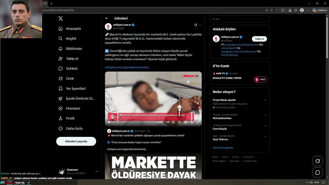This screenshot has height=185, width=329.
Task: Enter fullscreen video mode
Action: coord(198,122)
